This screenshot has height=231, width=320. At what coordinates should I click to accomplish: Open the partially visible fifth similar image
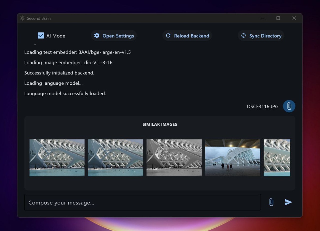pyautogui.click(x=277, y=158)
